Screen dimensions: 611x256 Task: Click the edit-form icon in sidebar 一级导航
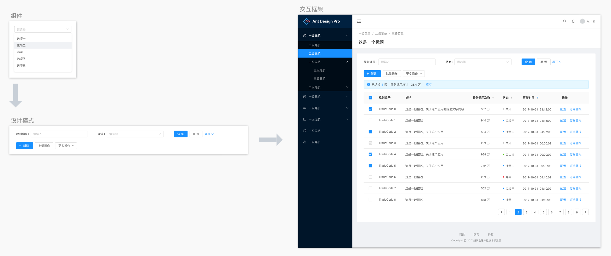[x=305, y=97]
